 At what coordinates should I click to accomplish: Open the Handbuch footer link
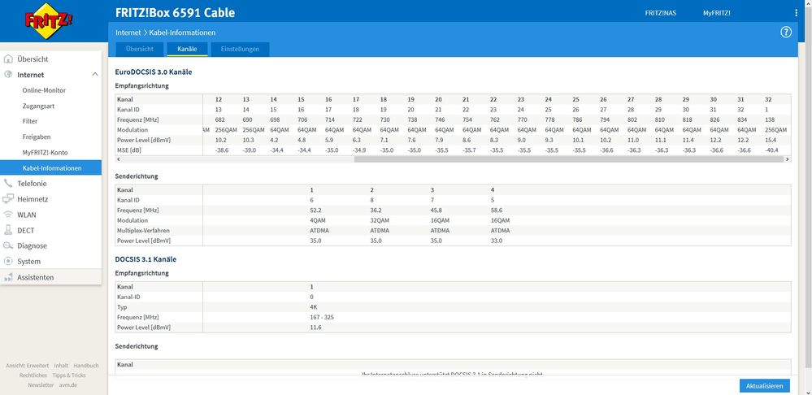(86, 366)
